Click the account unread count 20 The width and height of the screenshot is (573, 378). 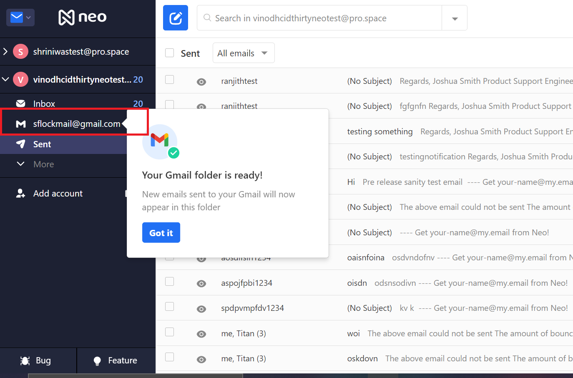(x=138, y=79)
